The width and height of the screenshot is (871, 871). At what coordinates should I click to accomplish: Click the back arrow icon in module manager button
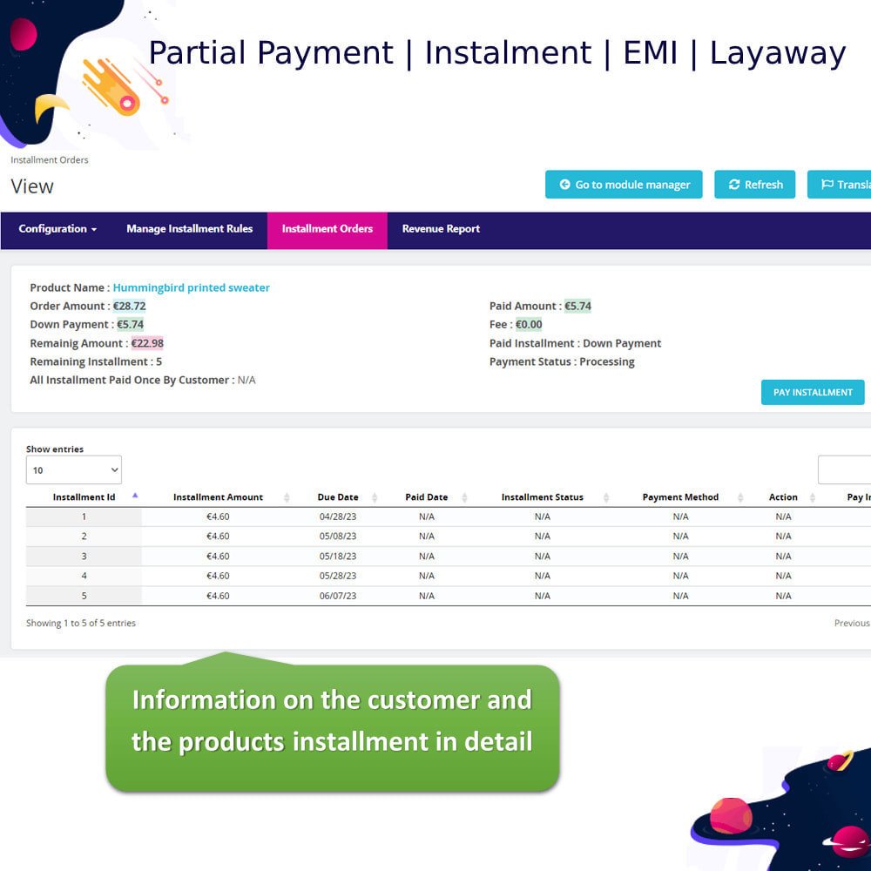tap(564, 185)
